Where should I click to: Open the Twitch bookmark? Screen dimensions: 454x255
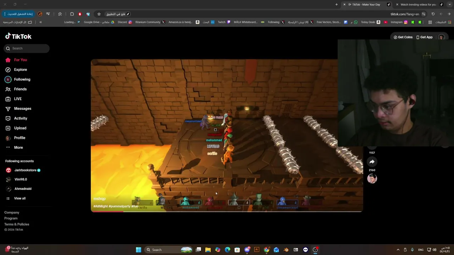[224, 22]
